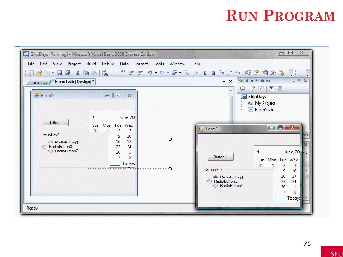343x257 pixels.
Task: Open Navigate Backward dropdown arrow
Action: click(180, 73)
